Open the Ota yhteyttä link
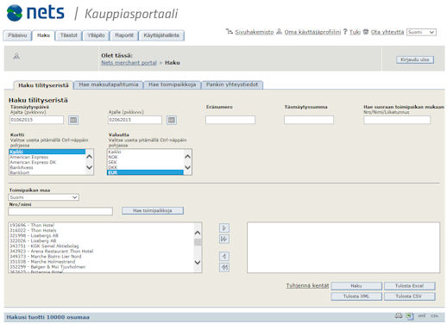 point(387,32)
